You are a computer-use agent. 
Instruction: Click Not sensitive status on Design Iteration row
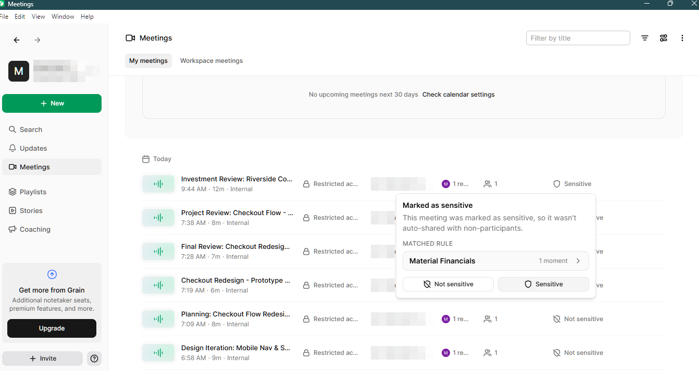click(x=578, y=353)
